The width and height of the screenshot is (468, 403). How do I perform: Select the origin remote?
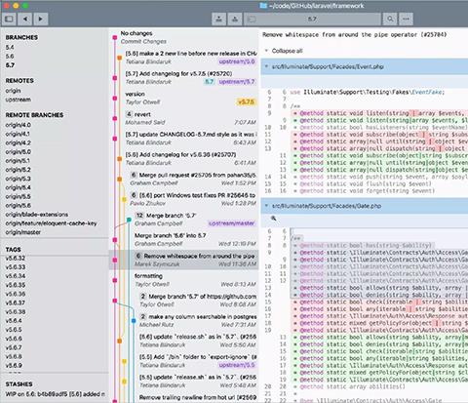point(13,91)
